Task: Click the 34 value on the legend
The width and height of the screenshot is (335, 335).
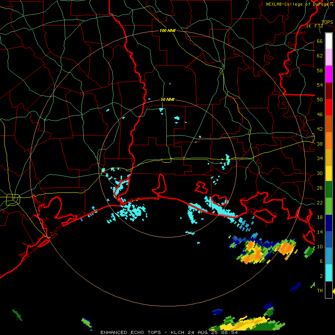Action: click(x=320, y=159)
